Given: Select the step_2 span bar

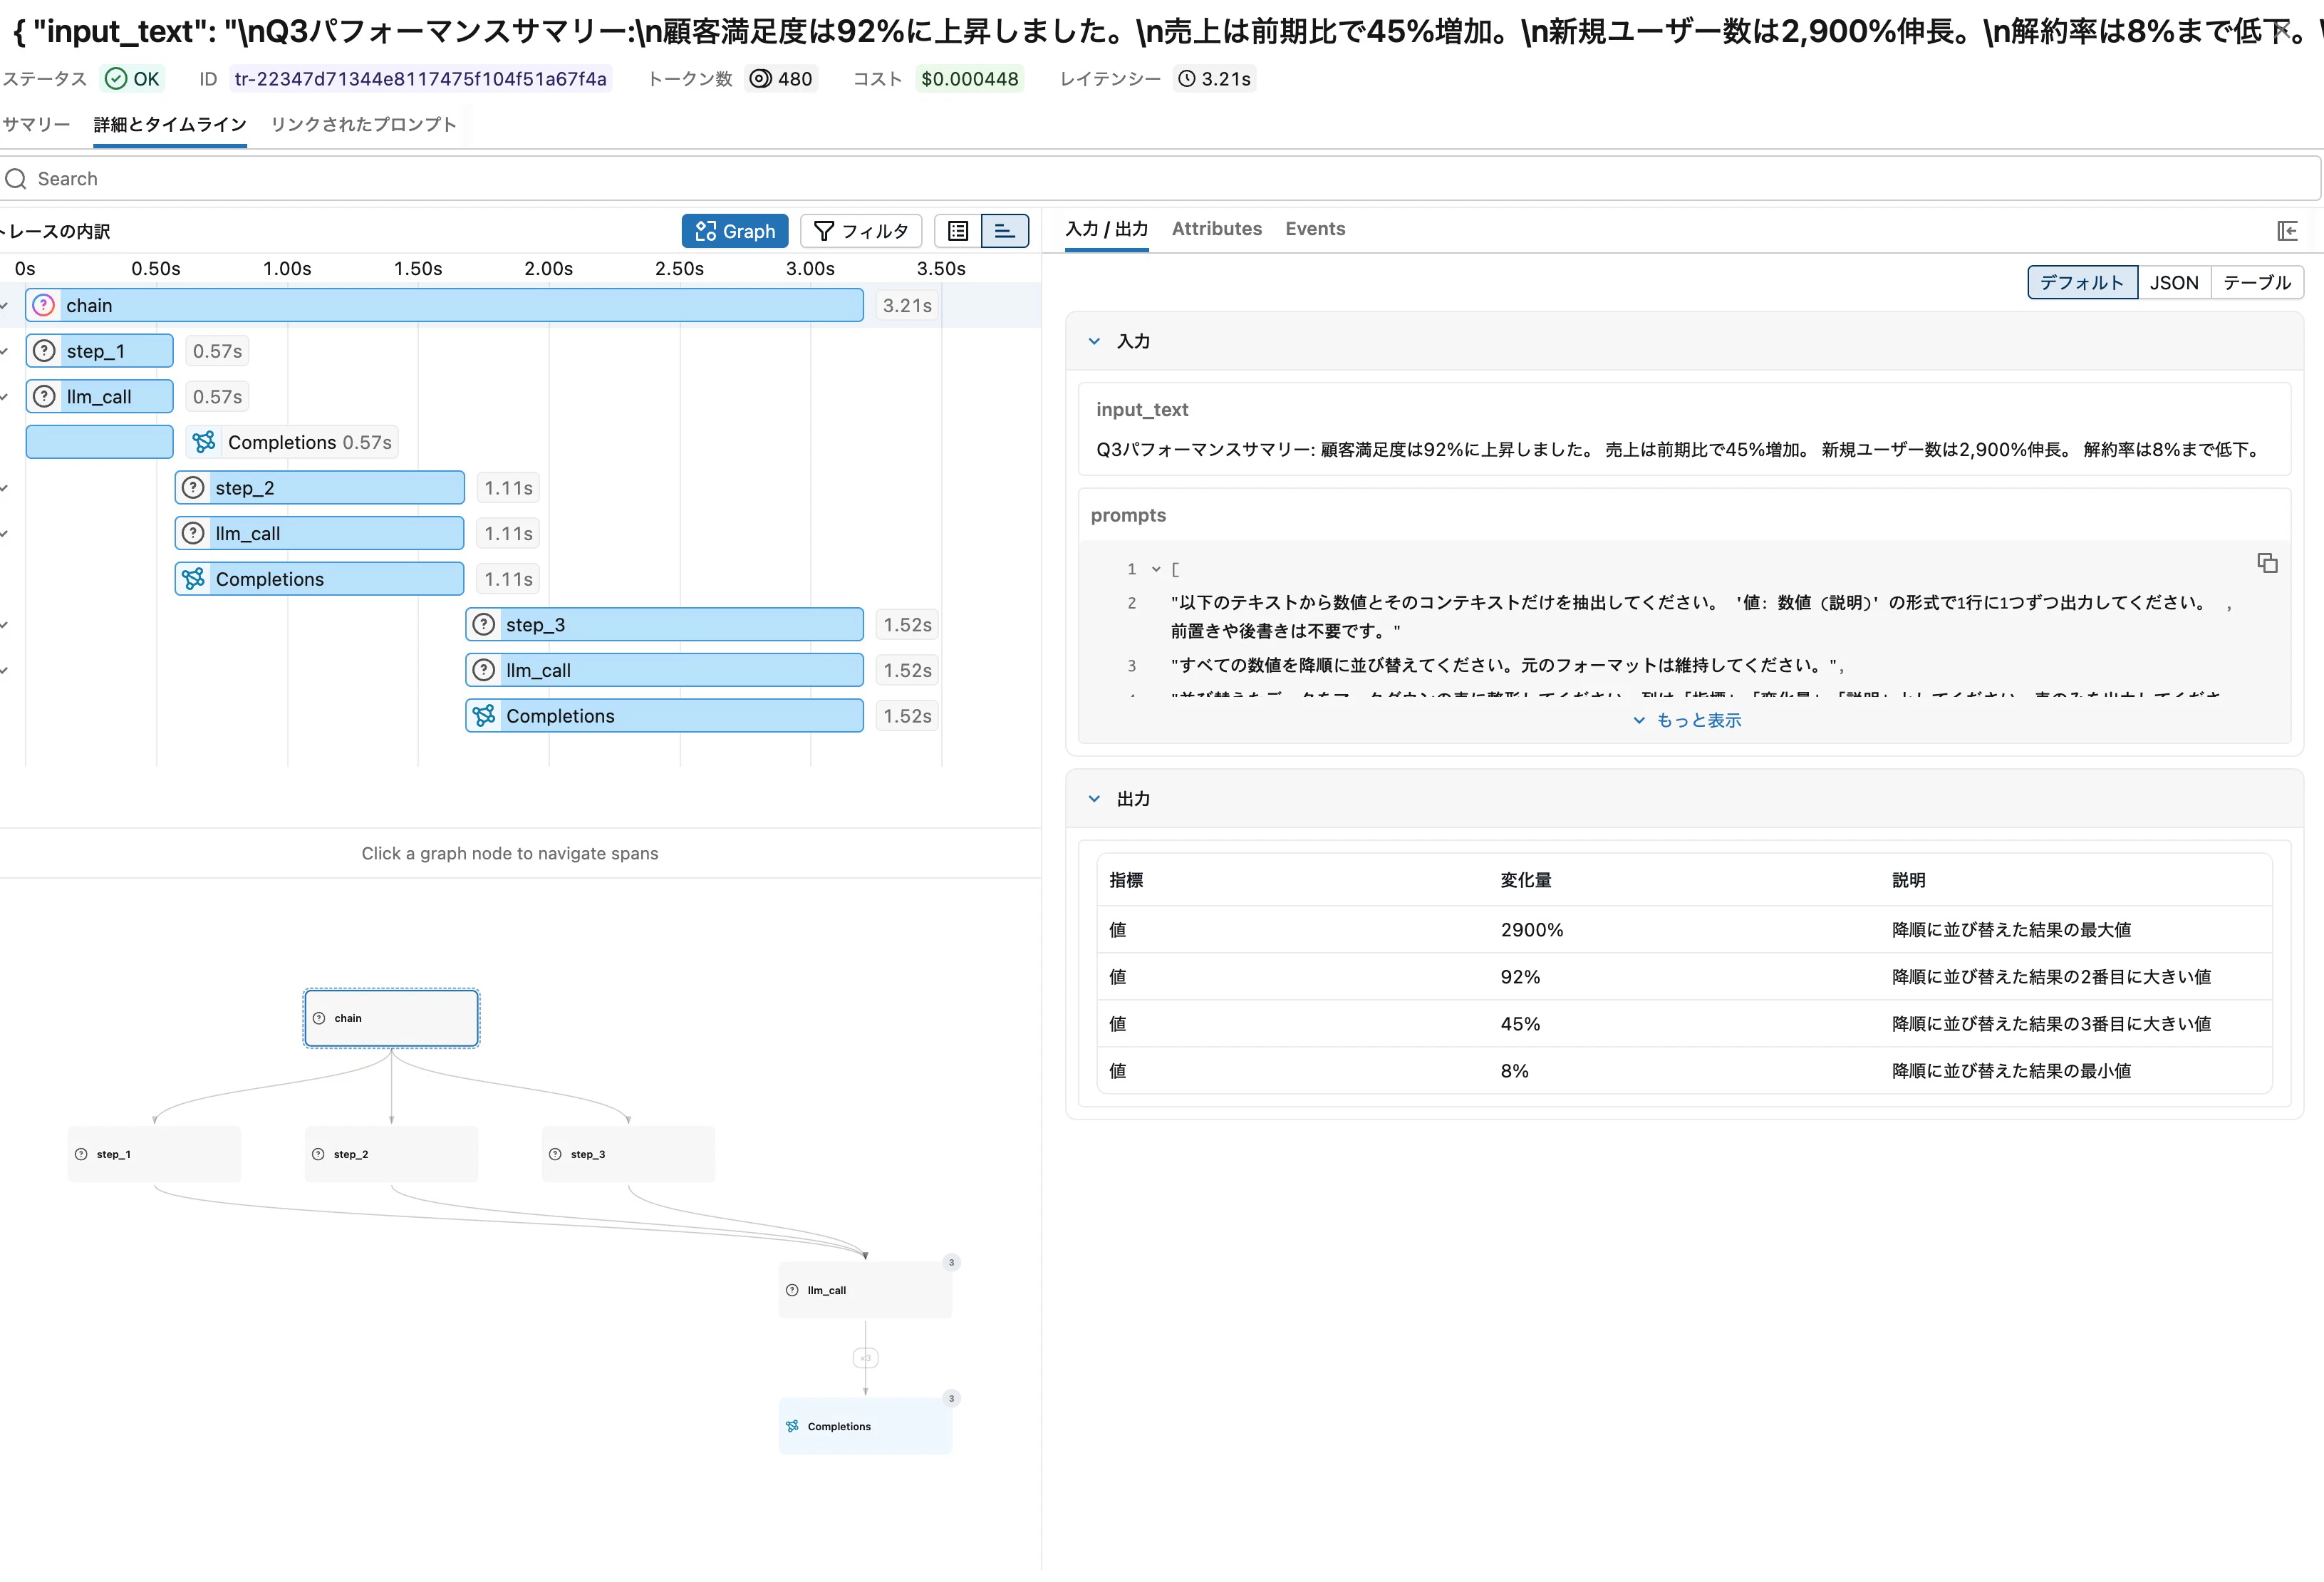Looking at the screenshot, I should tap(319, 488).
